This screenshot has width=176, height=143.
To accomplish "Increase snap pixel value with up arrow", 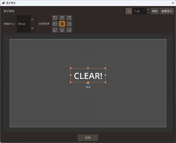I will point(148,9).
